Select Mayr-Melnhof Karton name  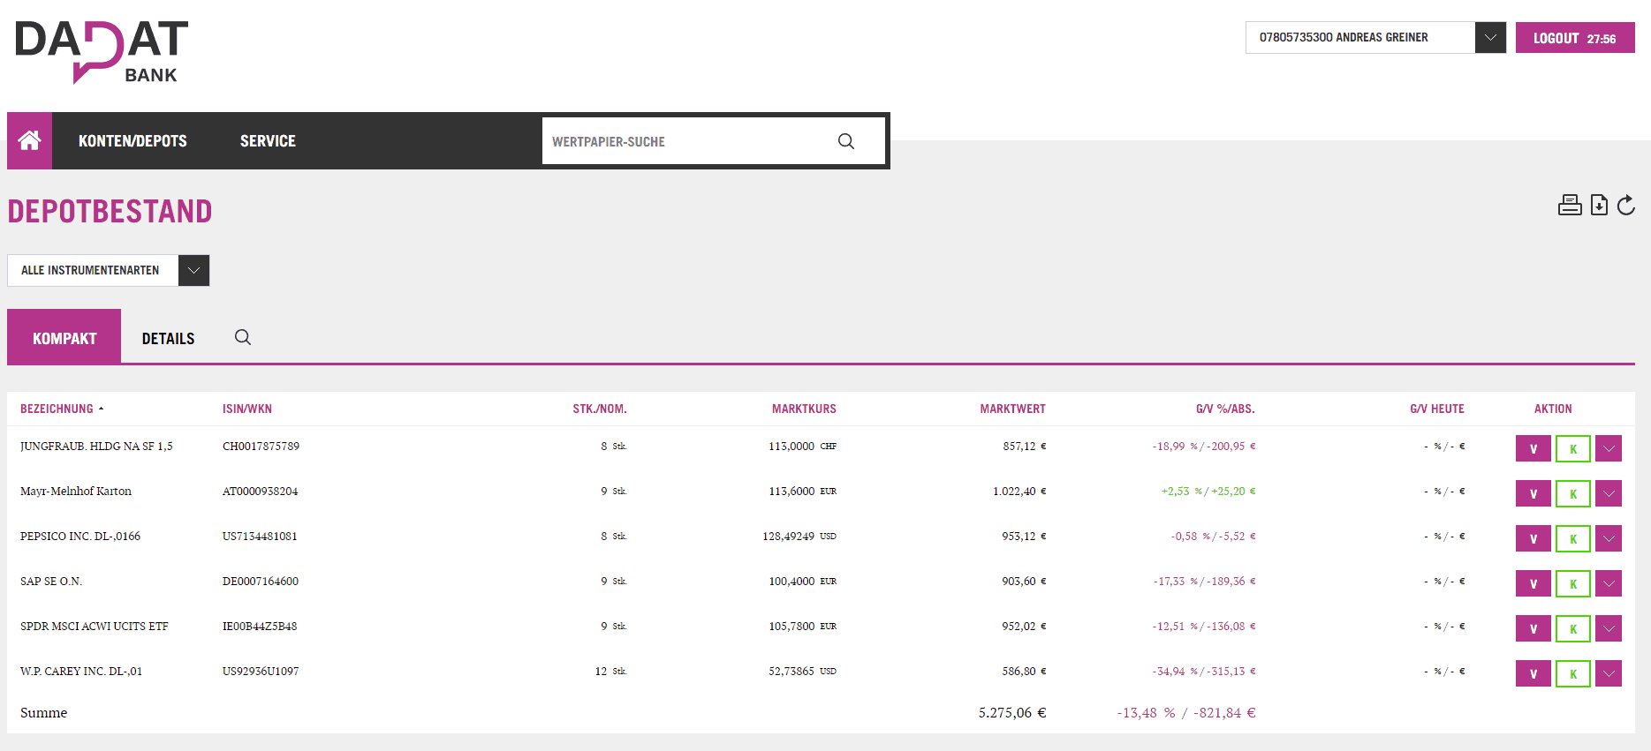[76, 492]
